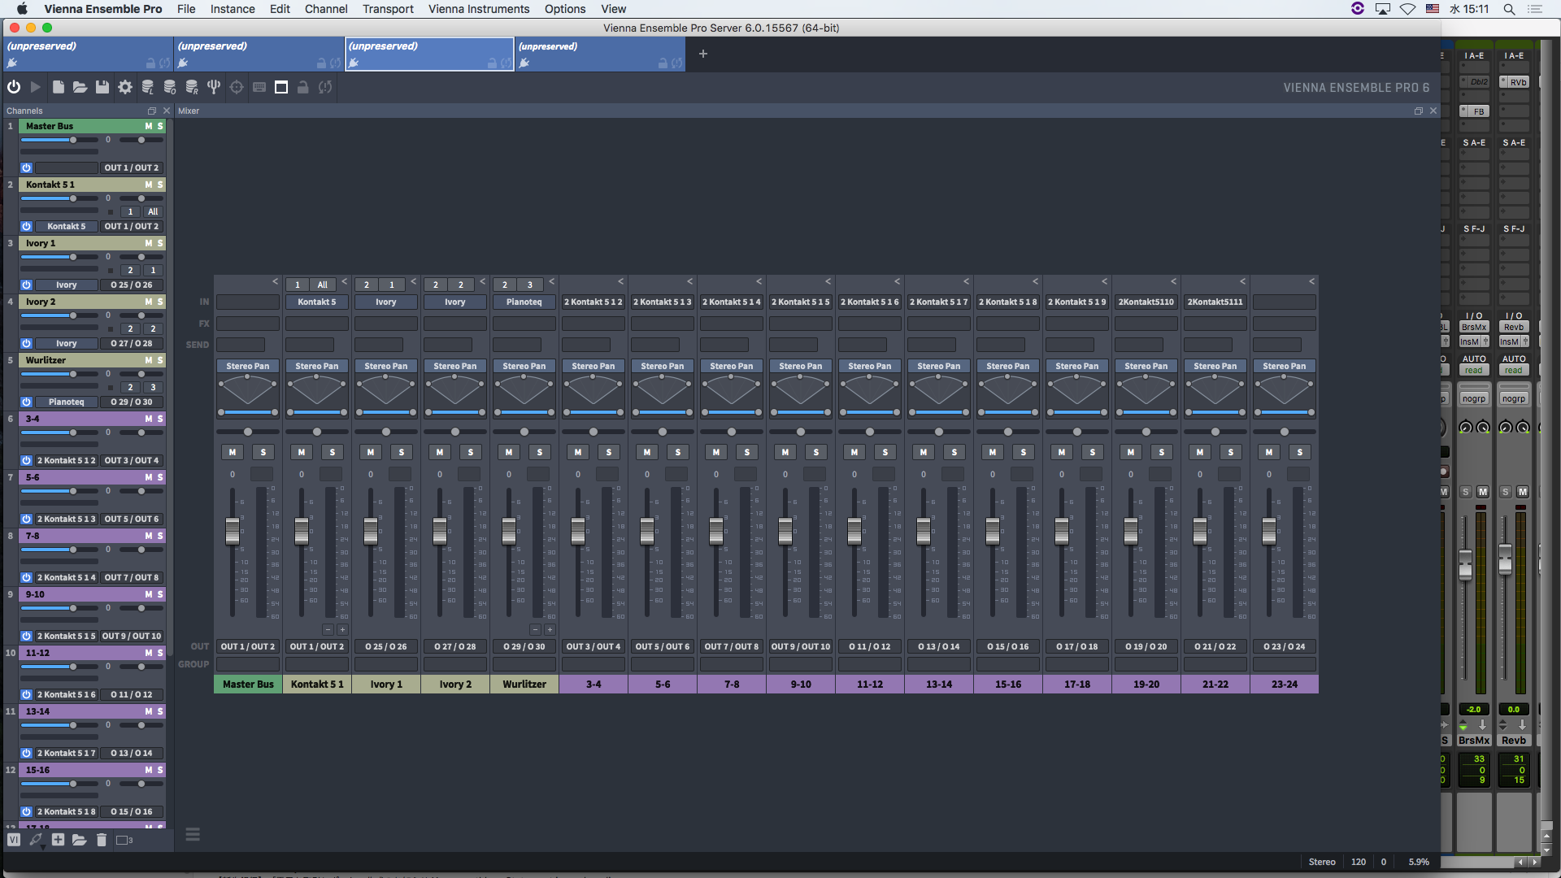Viewport: 1561px width, 878px height.
Task: Open the Instance menu
Action: [x=233, y=9]
